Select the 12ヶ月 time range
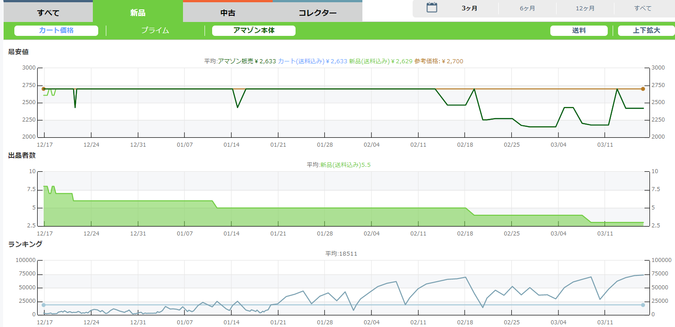This screenshot has height=327, width=675. (x=585, y=9)
